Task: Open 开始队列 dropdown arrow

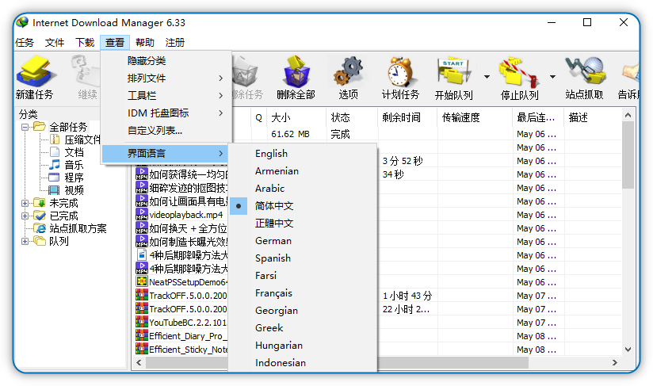Action: pyautogui.click(x=487, y=77)
